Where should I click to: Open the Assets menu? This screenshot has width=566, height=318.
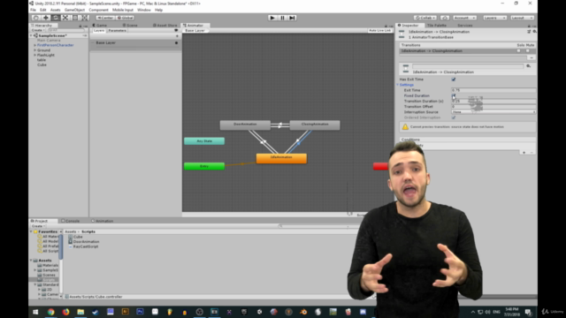click(x=55, y=10)
